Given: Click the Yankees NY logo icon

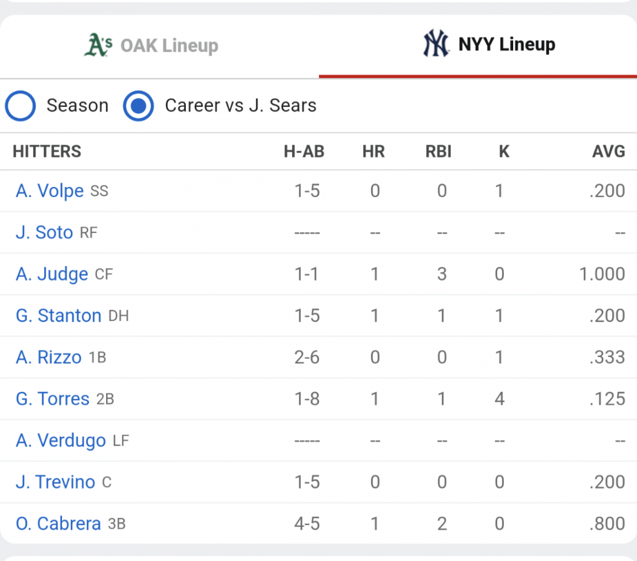Looking at the screenshot, I should point(436,43).
